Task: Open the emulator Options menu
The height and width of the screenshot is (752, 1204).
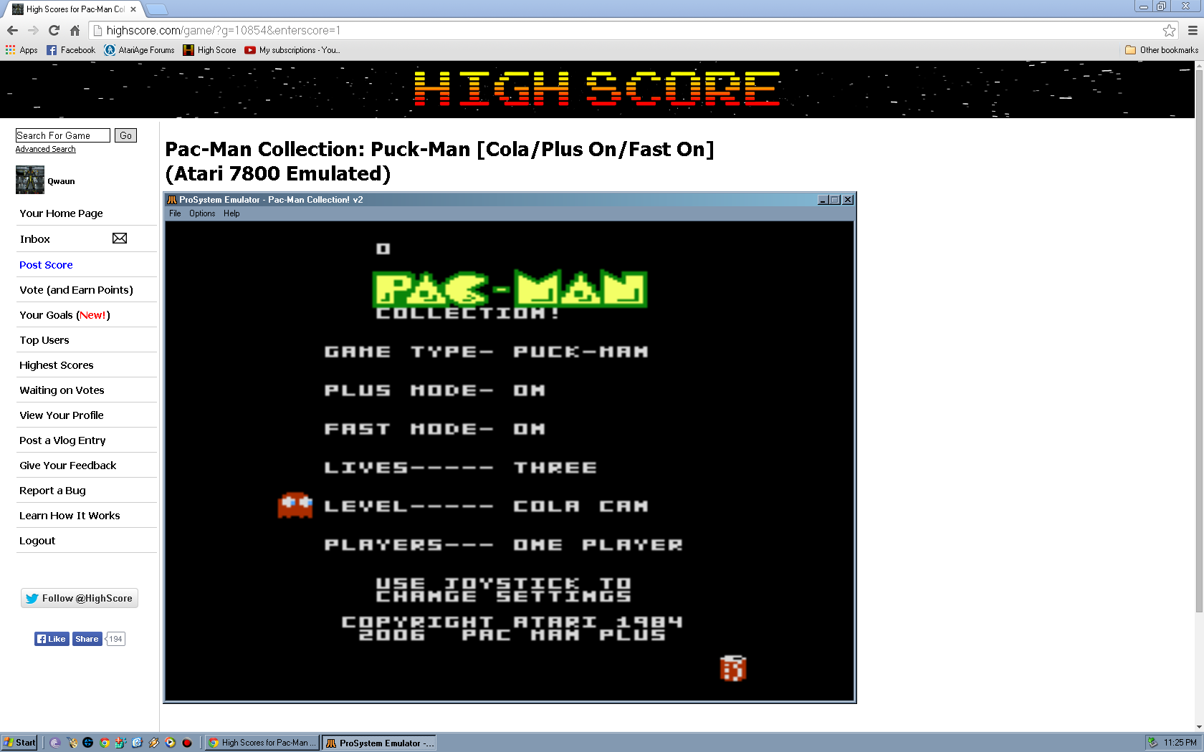Action: pyautogui.click(x=202, y=213)
